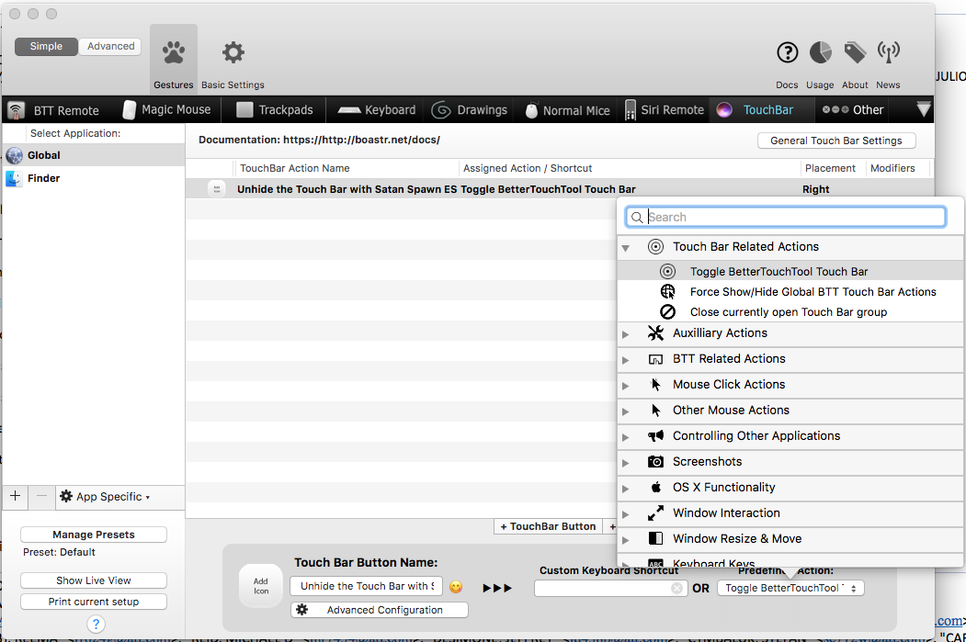Screen dimensions: 966x642
Task: Expand Controlling Other Applications group
Action: pos(626,437)
